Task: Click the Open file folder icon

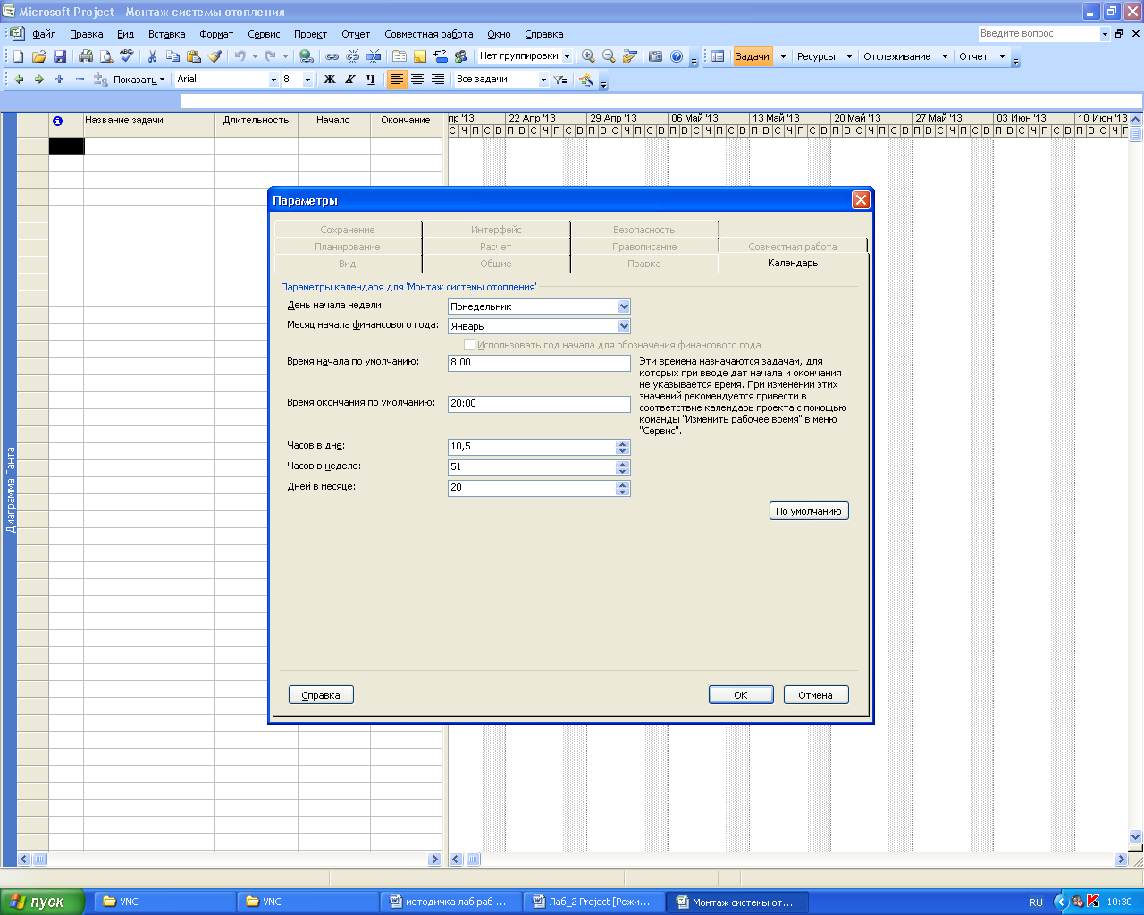Action: click(38, 56)
